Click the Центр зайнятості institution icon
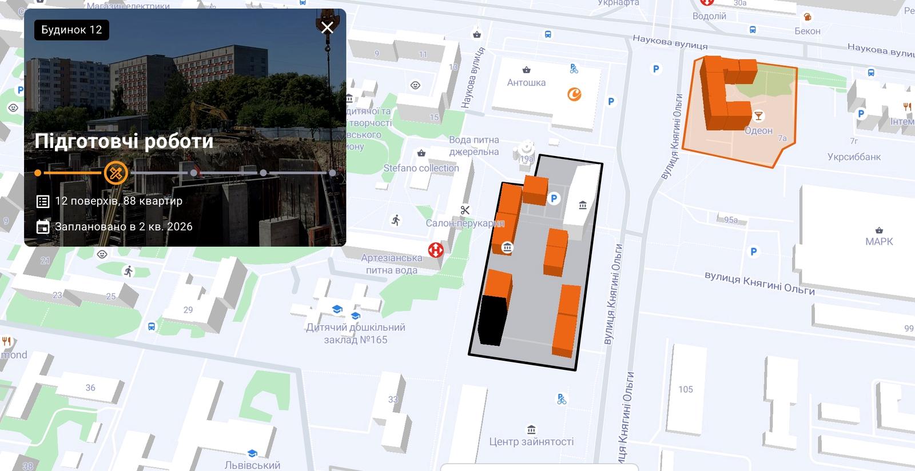The width and height of the screenshot is (915, 471). tap(531, 429)
